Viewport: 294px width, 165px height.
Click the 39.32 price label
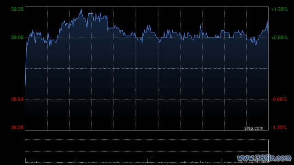(17, 9)
